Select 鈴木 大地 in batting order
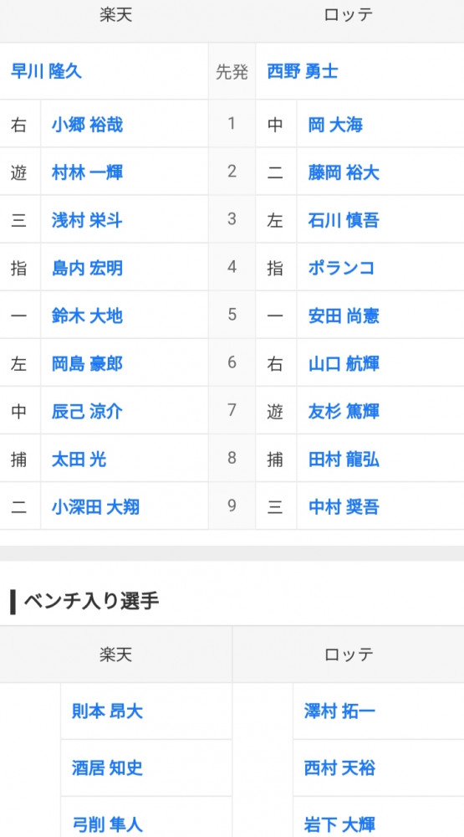Screen dimensions: 464x837 pos(87,316)
